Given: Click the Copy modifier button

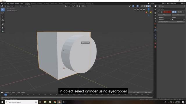Looking at the screenshot, I should click(x=178, y=15).
